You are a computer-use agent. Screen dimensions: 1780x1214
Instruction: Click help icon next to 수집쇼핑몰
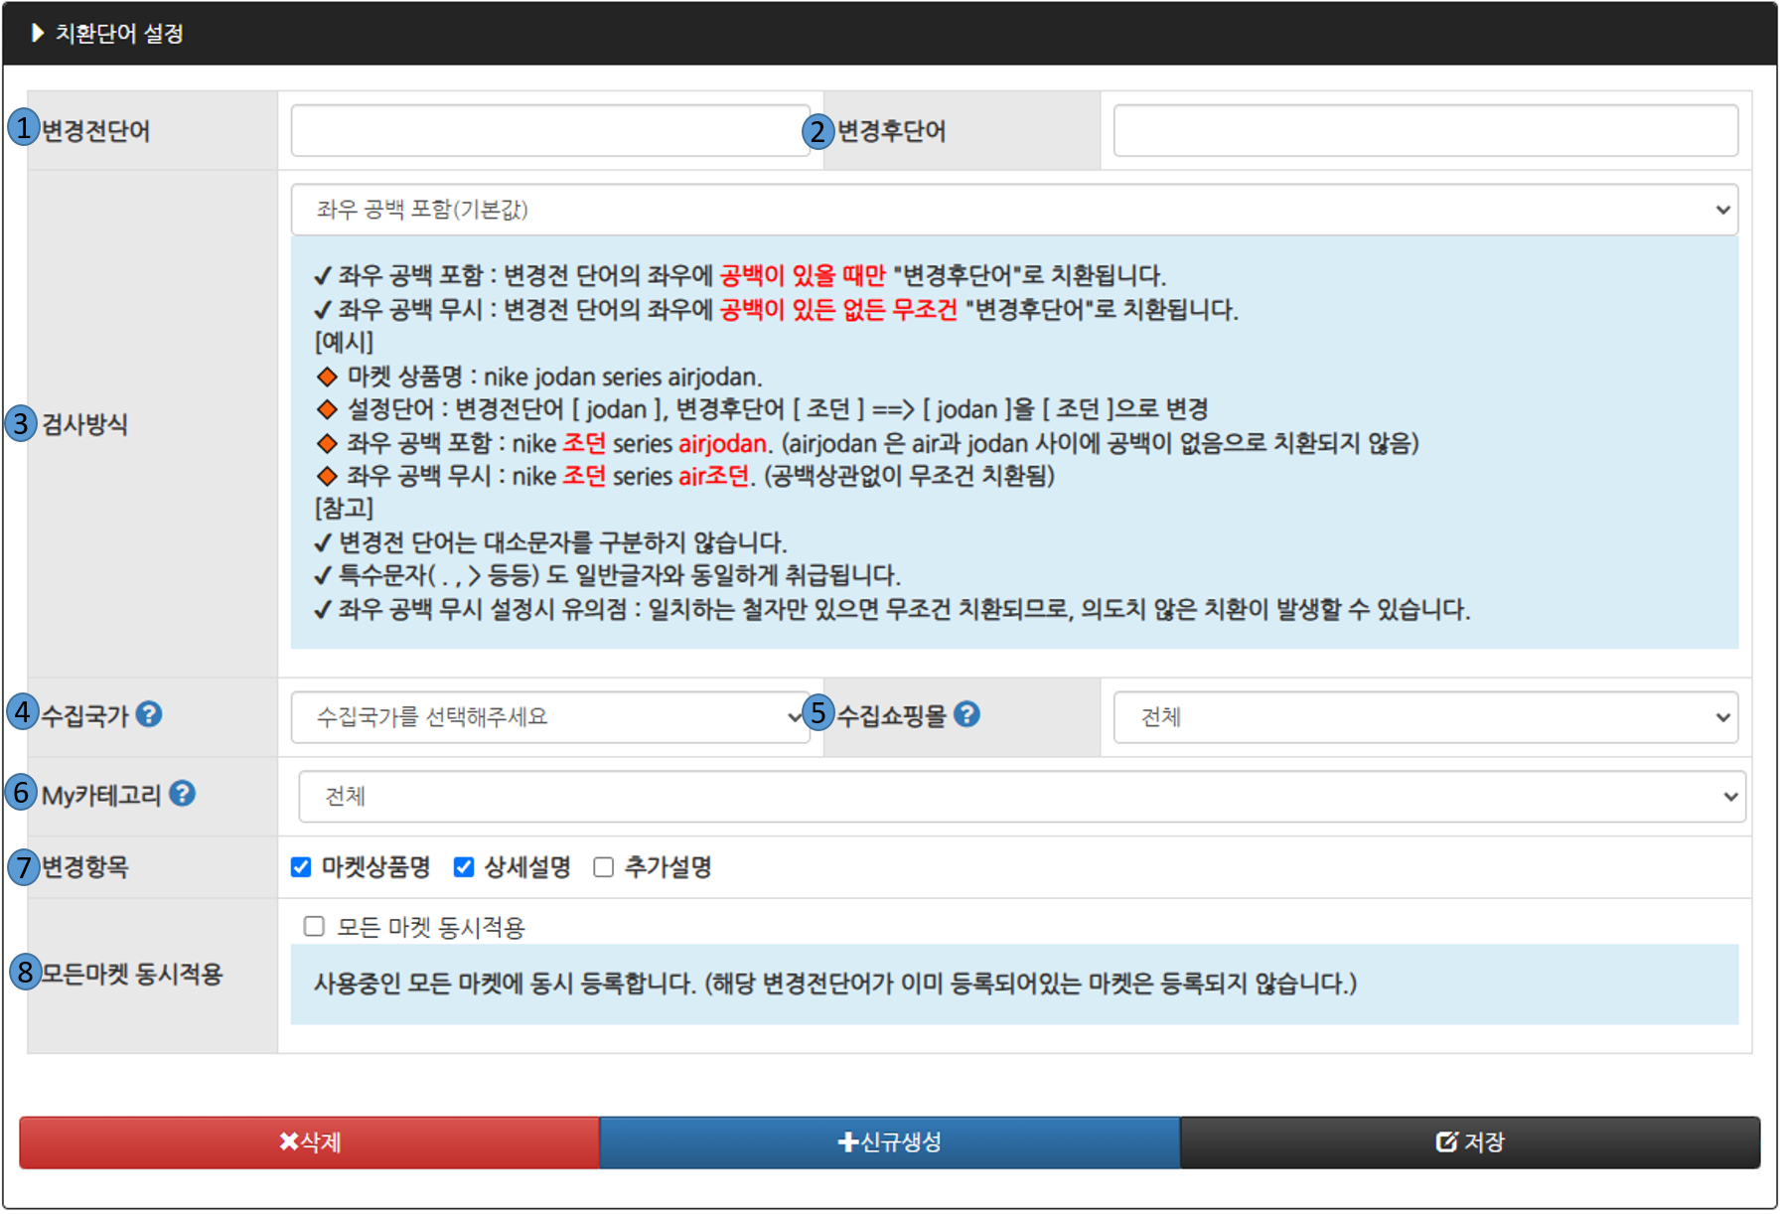(x=966, y=714)
